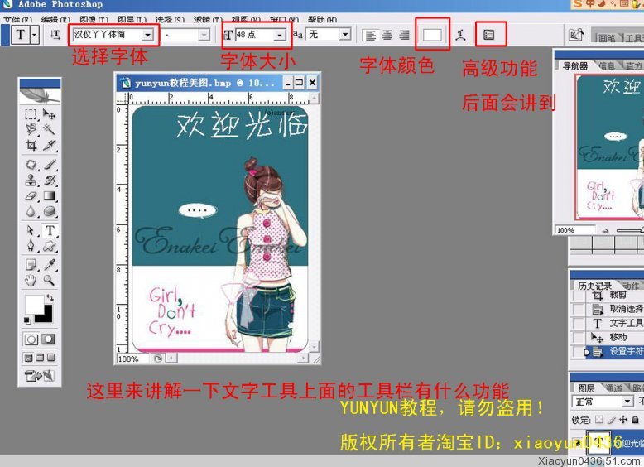Select the Gradient tool
Screen dimensions: 644x467
(50, 196)
